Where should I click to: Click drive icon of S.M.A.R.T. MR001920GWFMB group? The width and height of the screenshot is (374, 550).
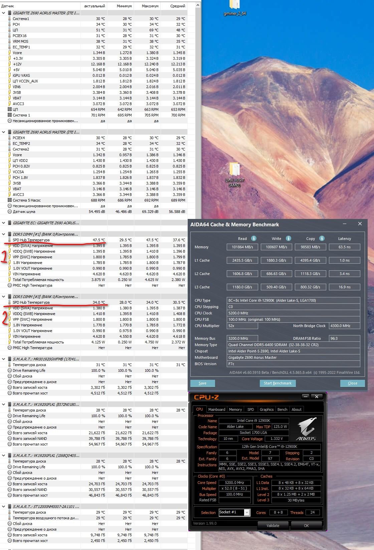(x=9, y=359)
